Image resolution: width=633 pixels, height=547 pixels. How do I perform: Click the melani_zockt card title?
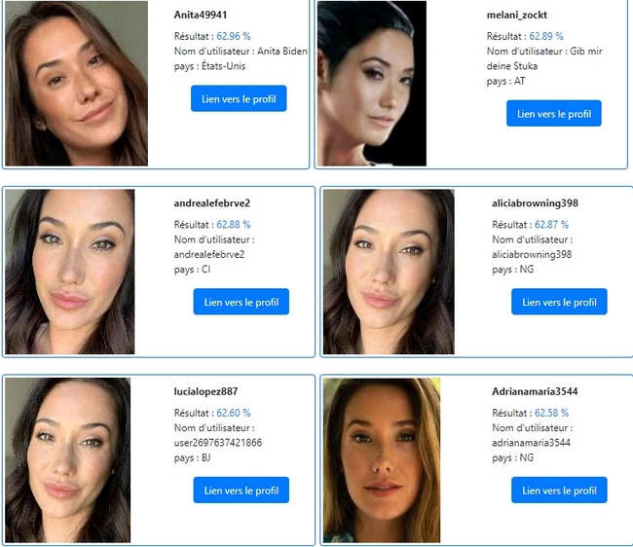coord(517,16)
